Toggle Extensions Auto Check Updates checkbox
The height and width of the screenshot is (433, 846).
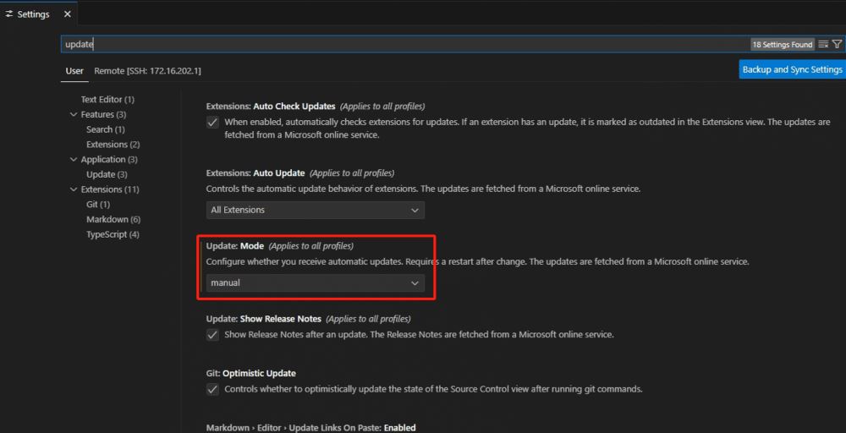click(x=212, y=123)
